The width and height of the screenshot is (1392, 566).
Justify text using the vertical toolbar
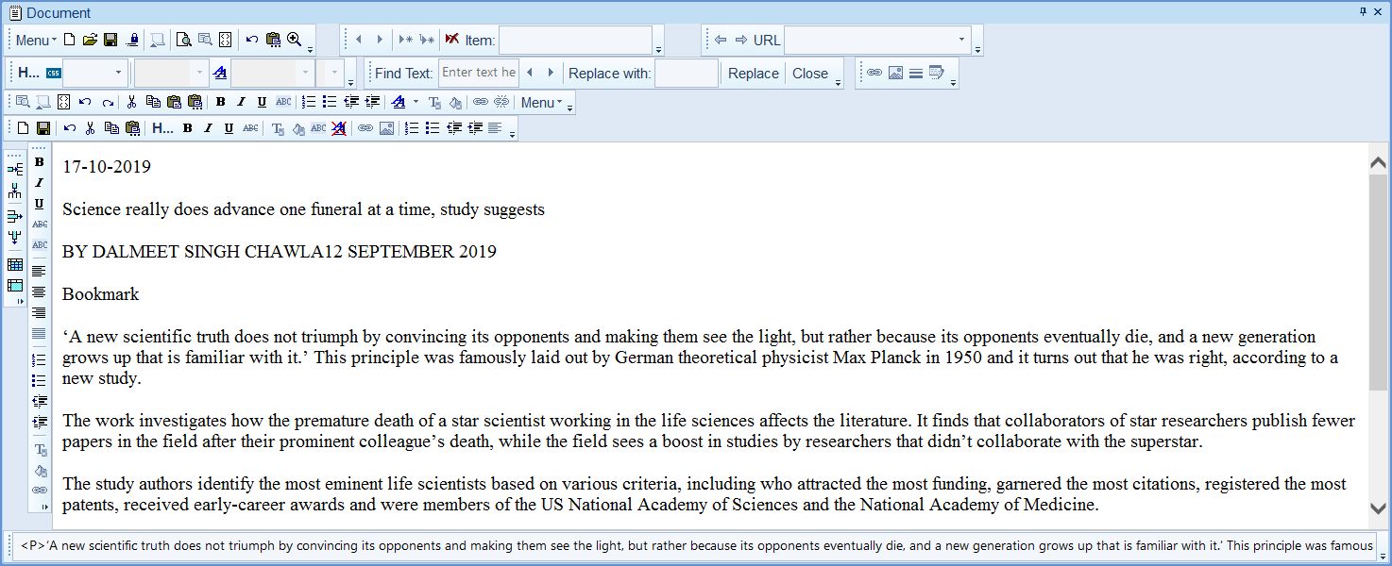[x=39, y=333]
